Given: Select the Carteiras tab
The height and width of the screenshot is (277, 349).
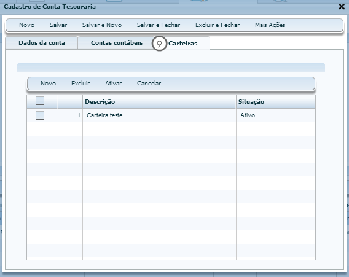Looking at the screenshot, I should [x=182, y=44].
